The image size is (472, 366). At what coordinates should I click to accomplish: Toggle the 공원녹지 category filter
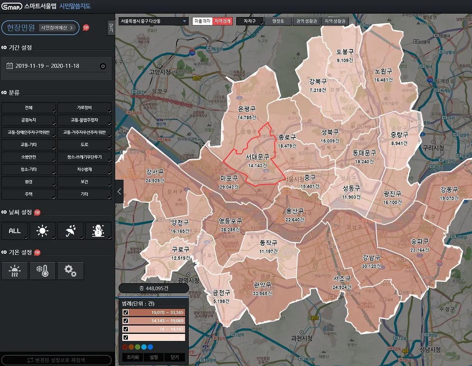[29, 120]
